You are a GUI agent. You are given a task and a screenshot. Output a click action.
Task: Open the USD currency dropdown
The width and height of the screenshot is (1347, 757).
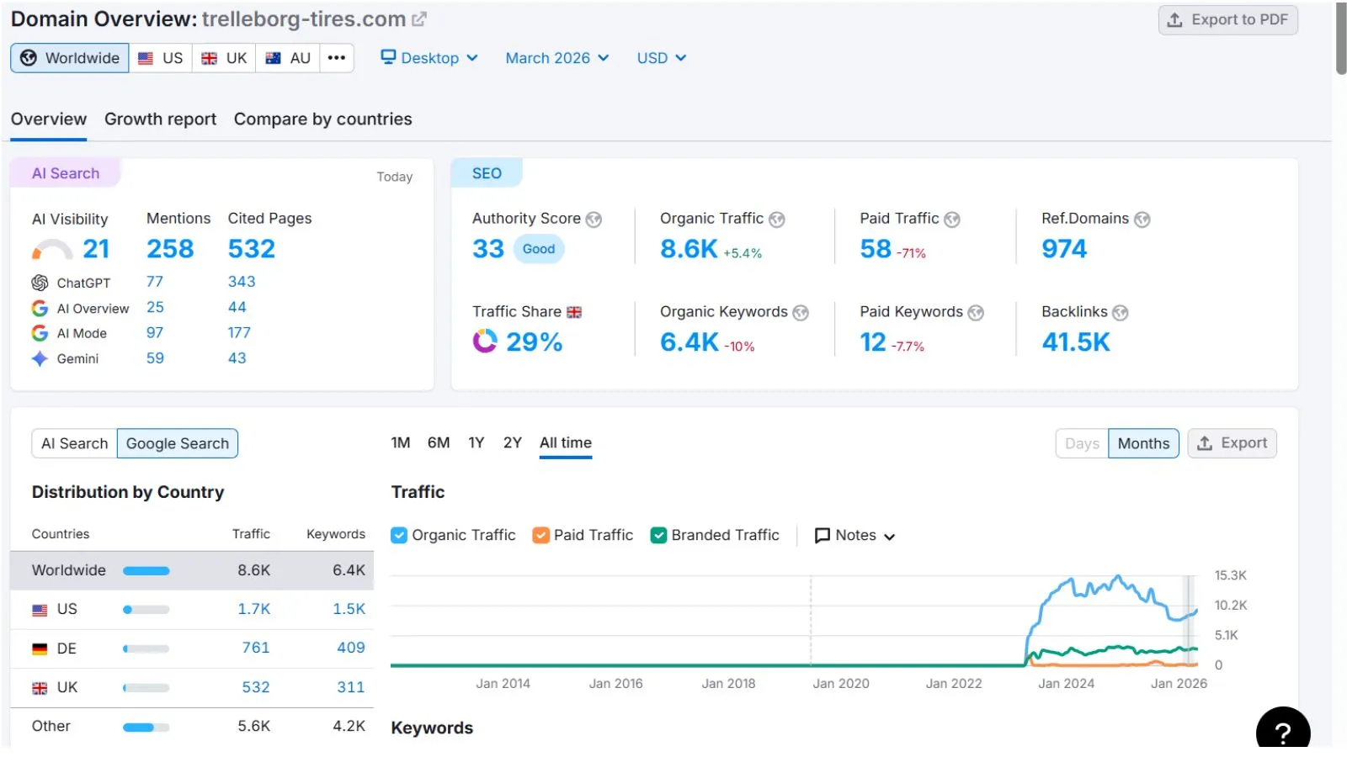pyautogui.click(x=662, y=58)
